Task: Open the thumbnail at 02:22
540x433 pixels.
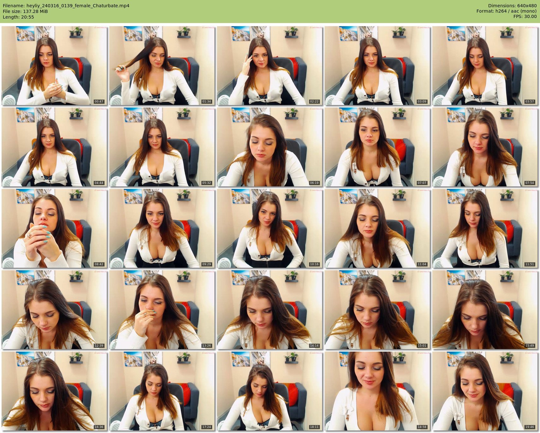Action: [270, 66]
